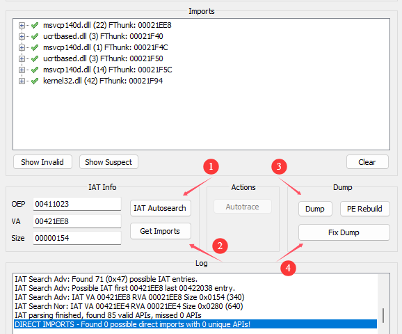Select log line 'IAT Search Adv: IAT VA 00421EE8'
The height and width of the screenshot is (334, 402).
[x=129, y=297]
